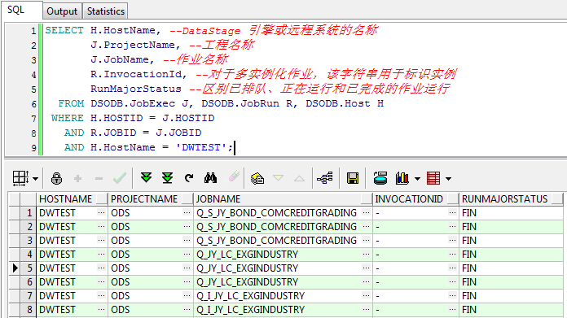Click FIN status cell in row 8

[512, 310]
